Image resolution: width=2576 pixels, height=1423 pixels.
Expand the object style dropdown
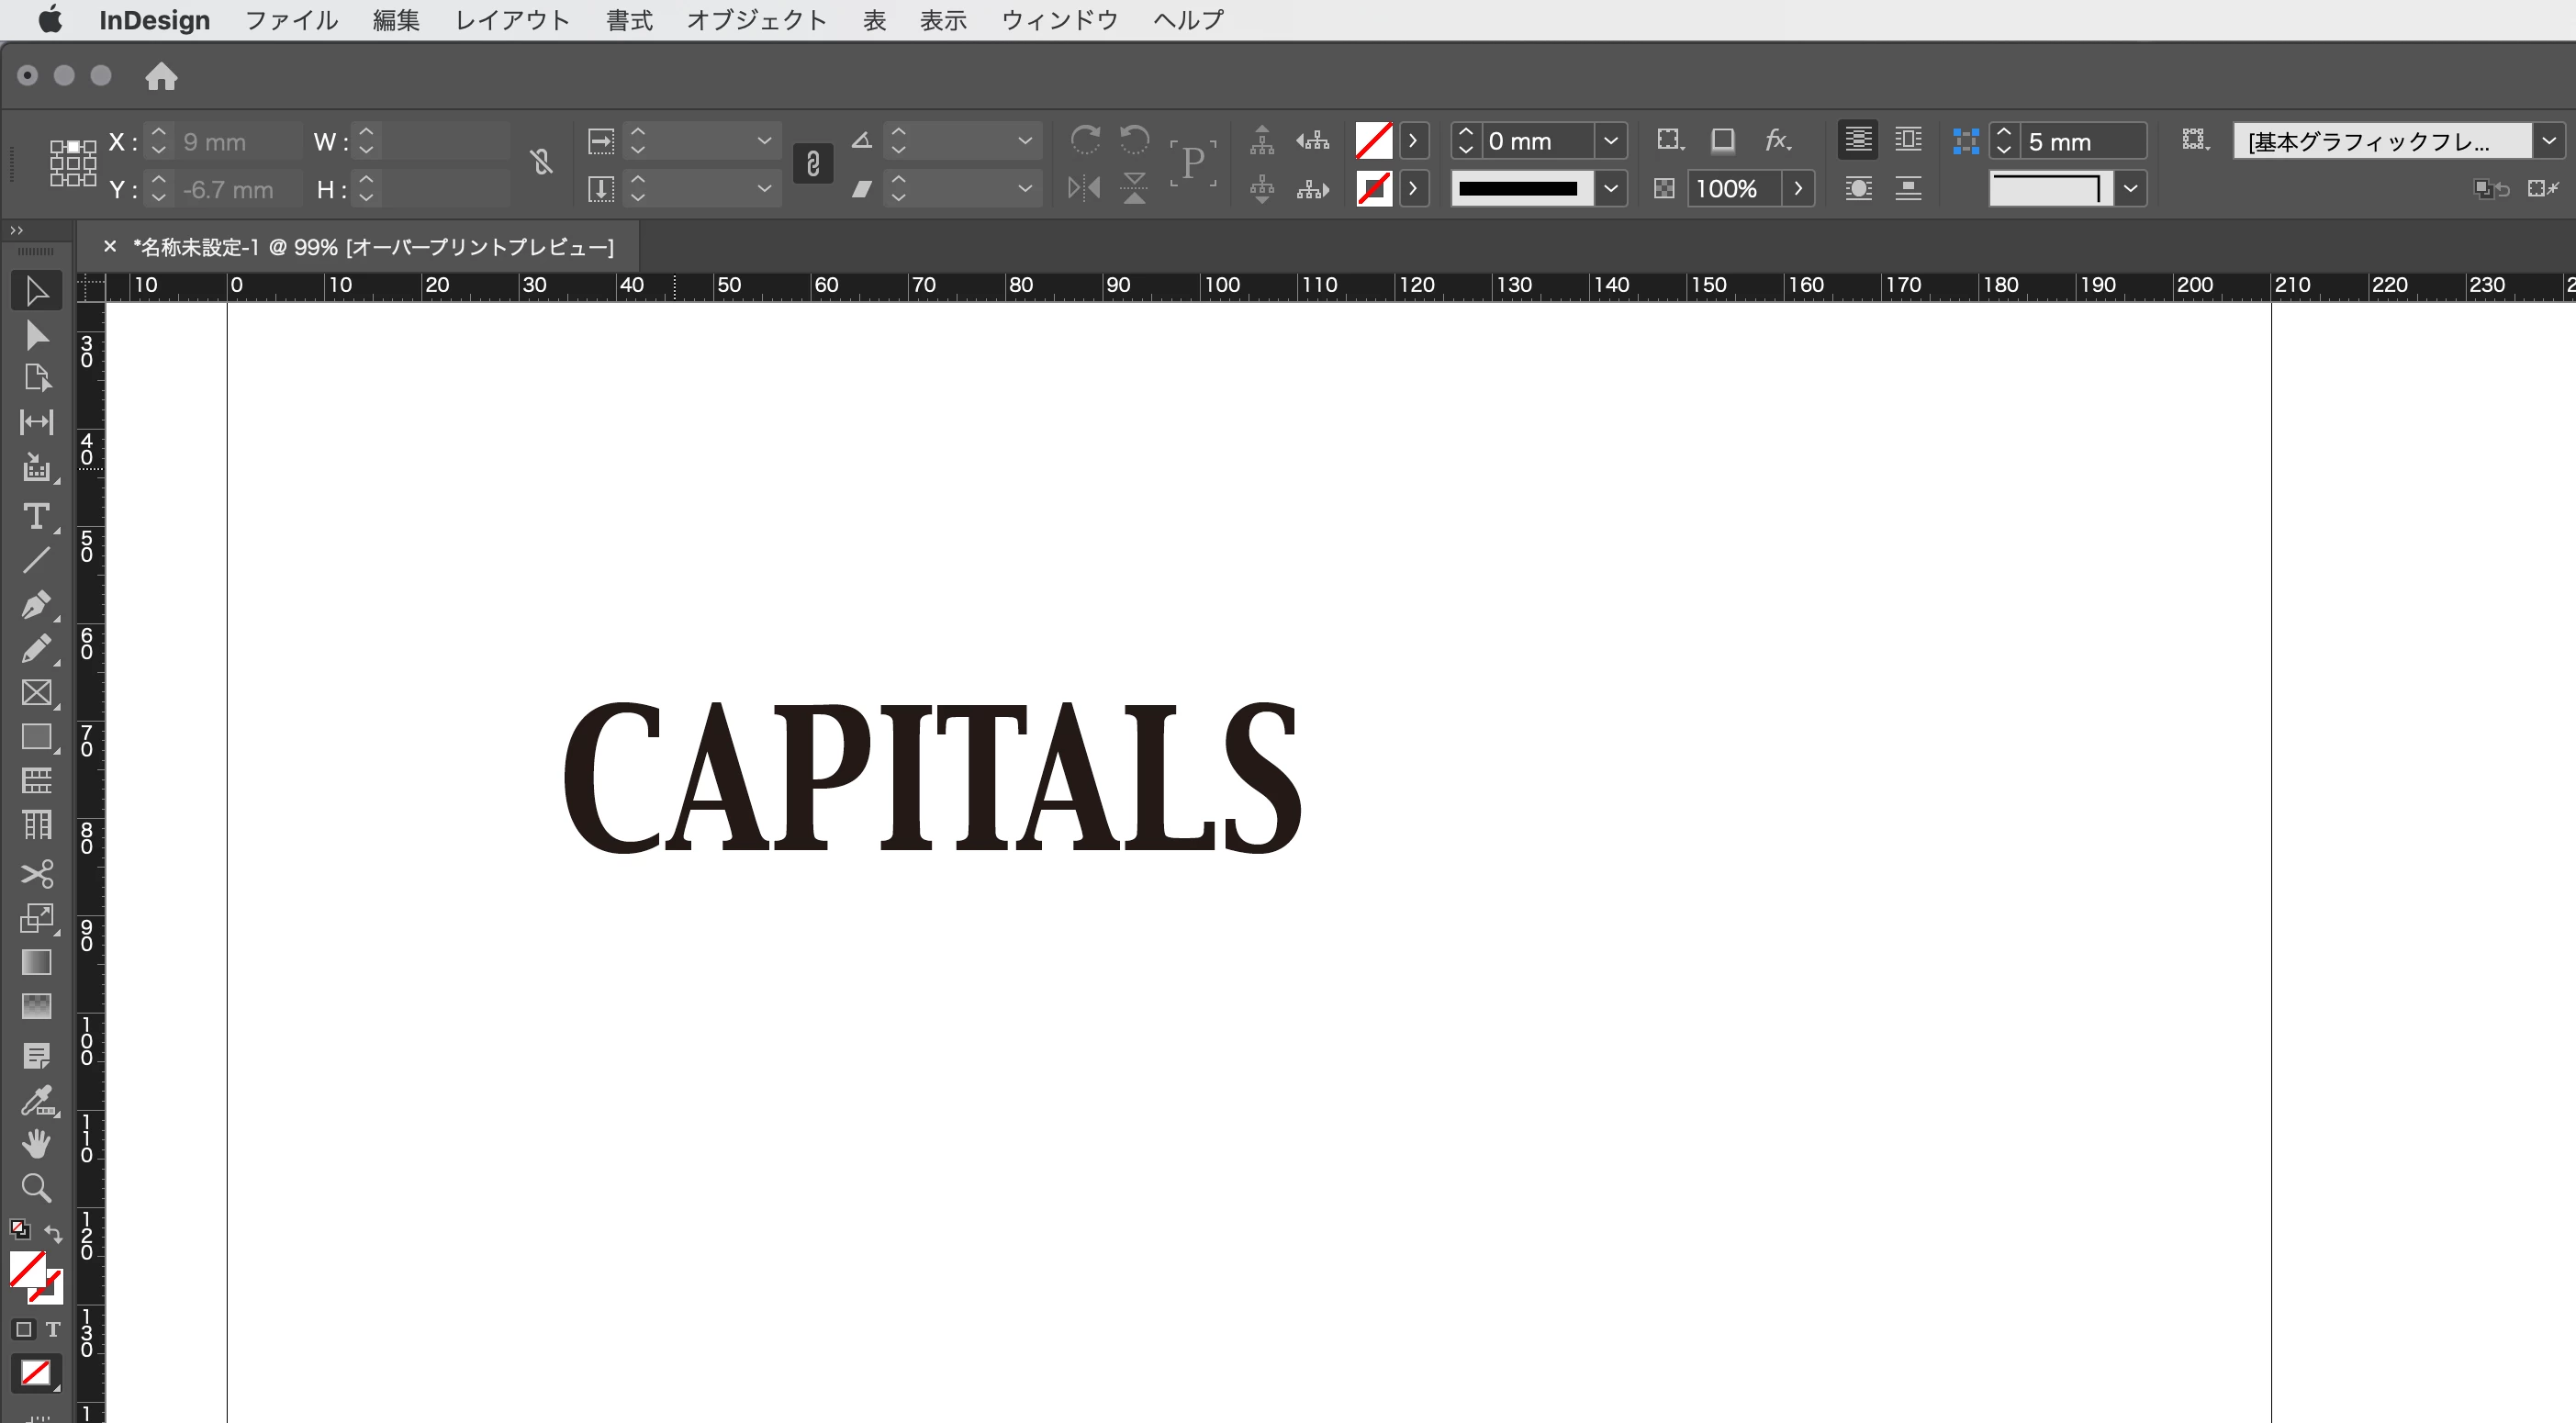click(2548, 141)
